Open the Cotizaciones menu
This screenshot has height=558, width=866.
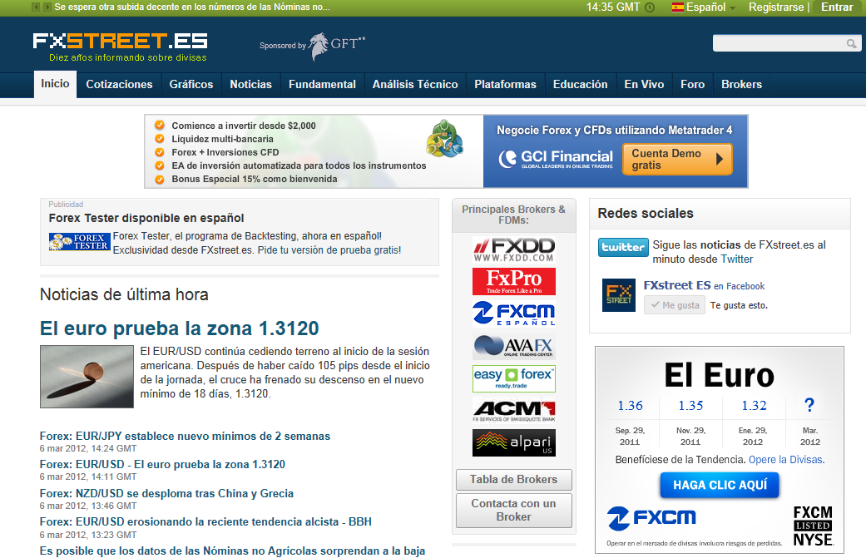(119, 84)
